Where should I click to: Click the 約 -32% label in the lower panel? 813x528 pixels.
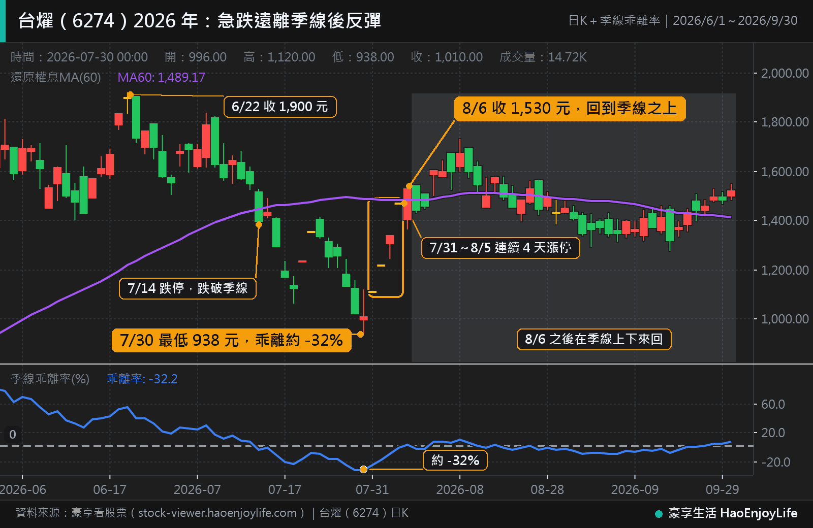pyautogui.click(x=455, y=460)
